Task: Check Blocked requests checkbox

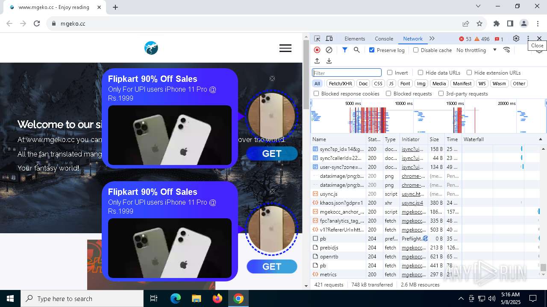Action: coord(388,93)
